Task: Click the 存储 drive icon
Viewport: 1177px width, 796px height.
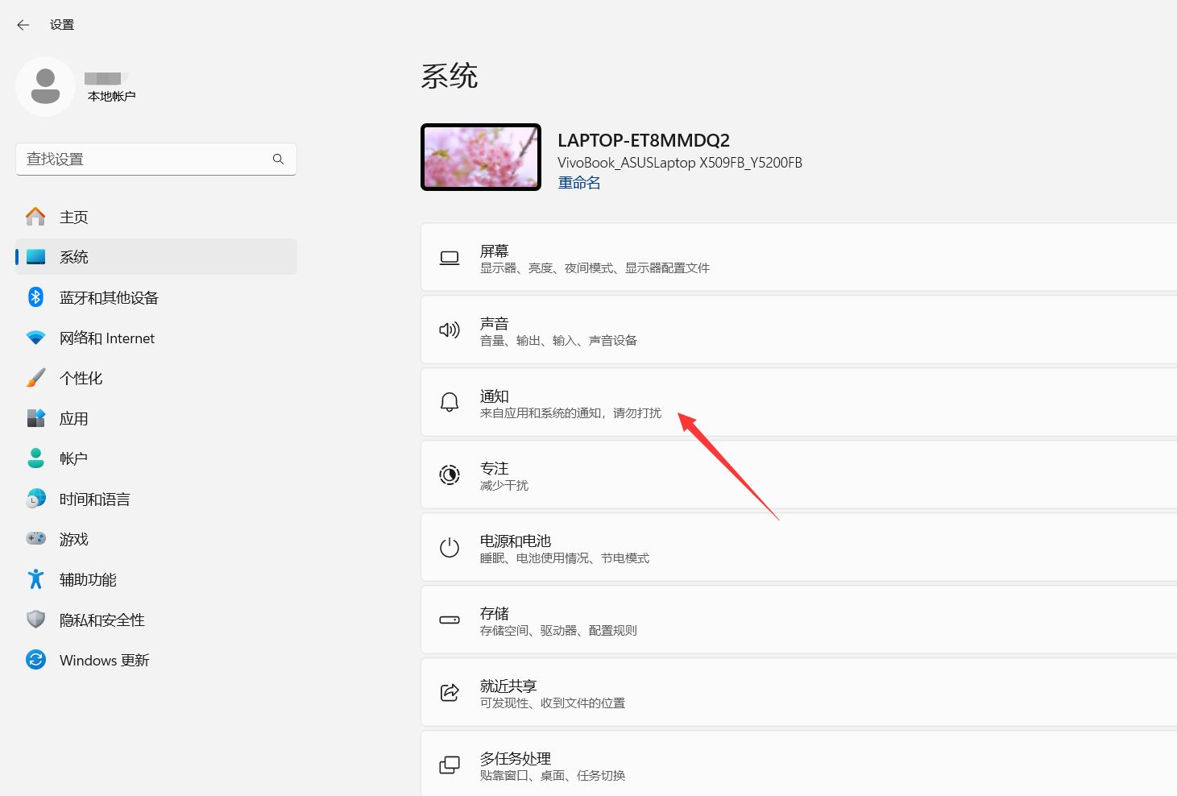Action: (450, 620)
